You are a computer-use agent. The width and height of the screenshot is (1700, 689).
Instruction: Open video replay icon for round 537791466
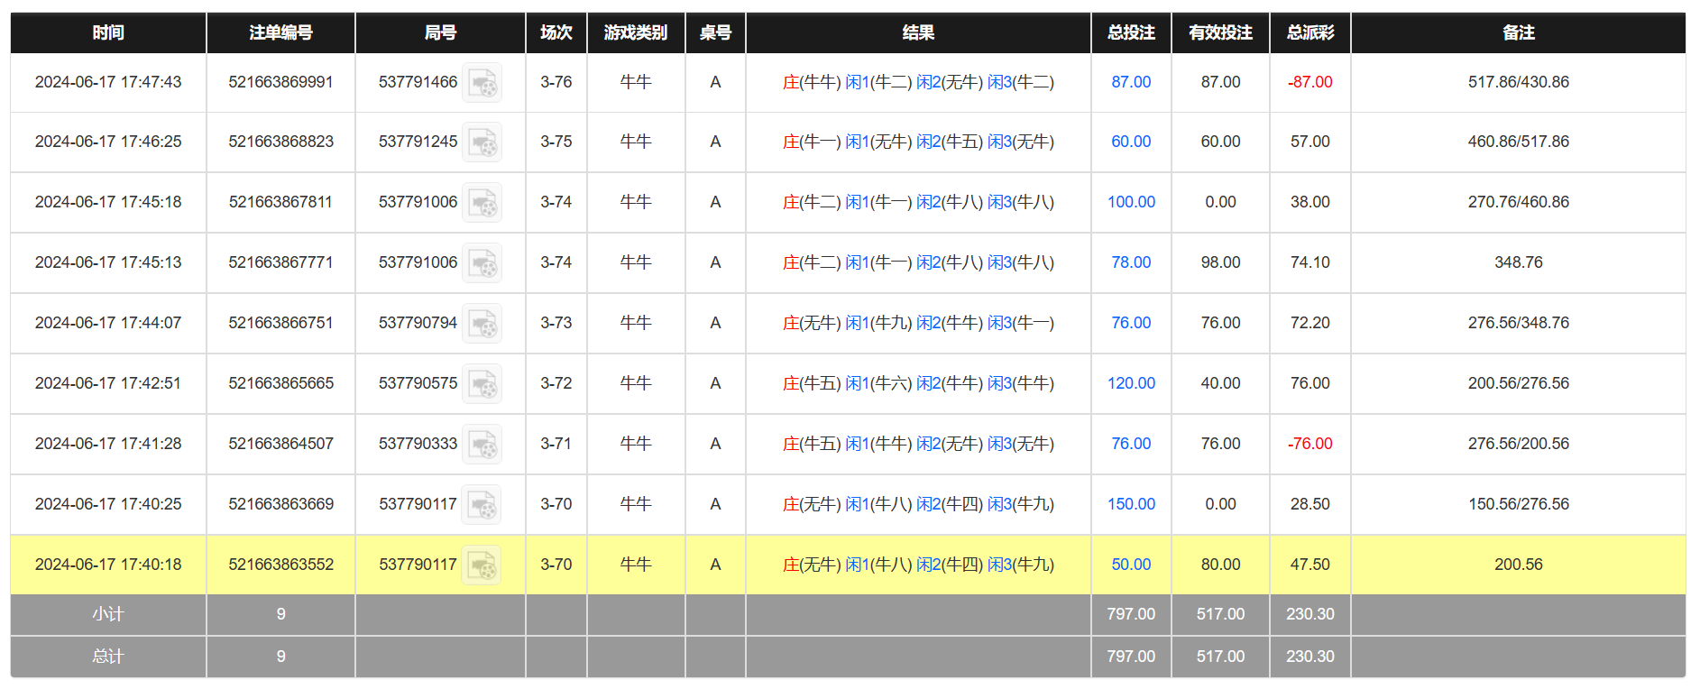[482, 83]
